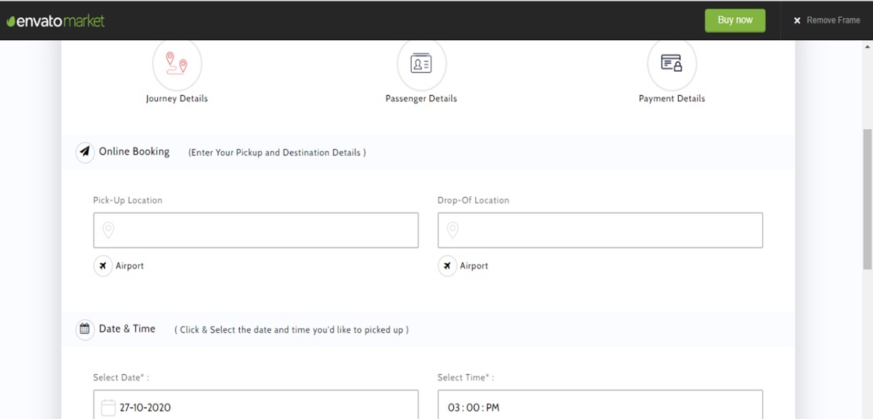
Task: Toggle the Airport option under Pick-Up Location
Action: [x=103, y=266]
